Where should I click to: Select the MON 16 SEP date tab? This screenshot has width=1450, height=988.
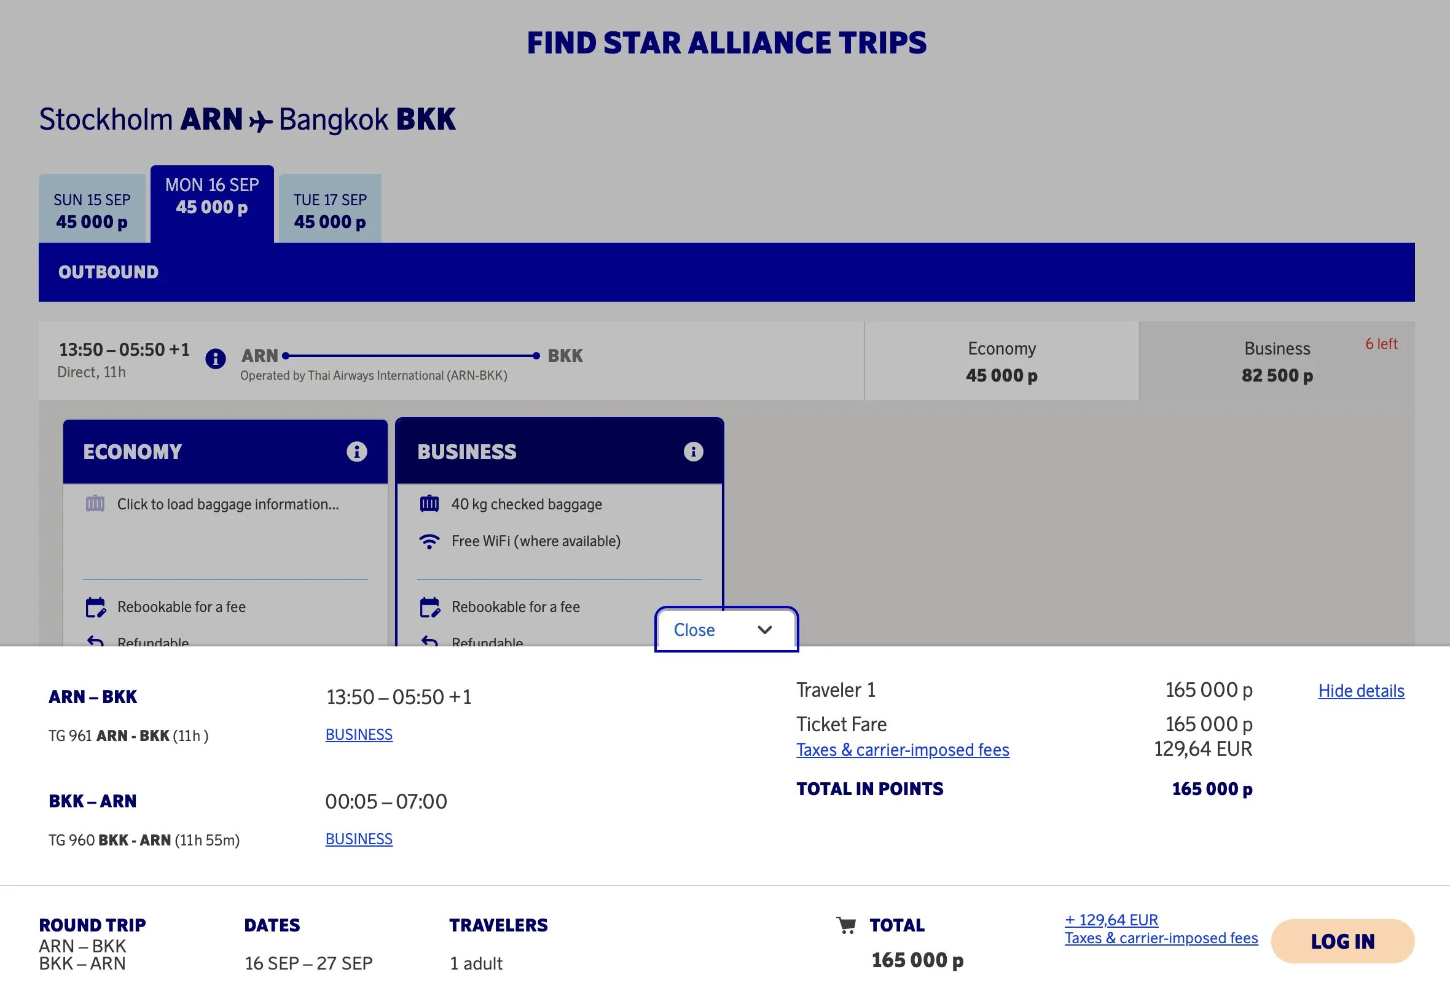(x=212, y=204)
